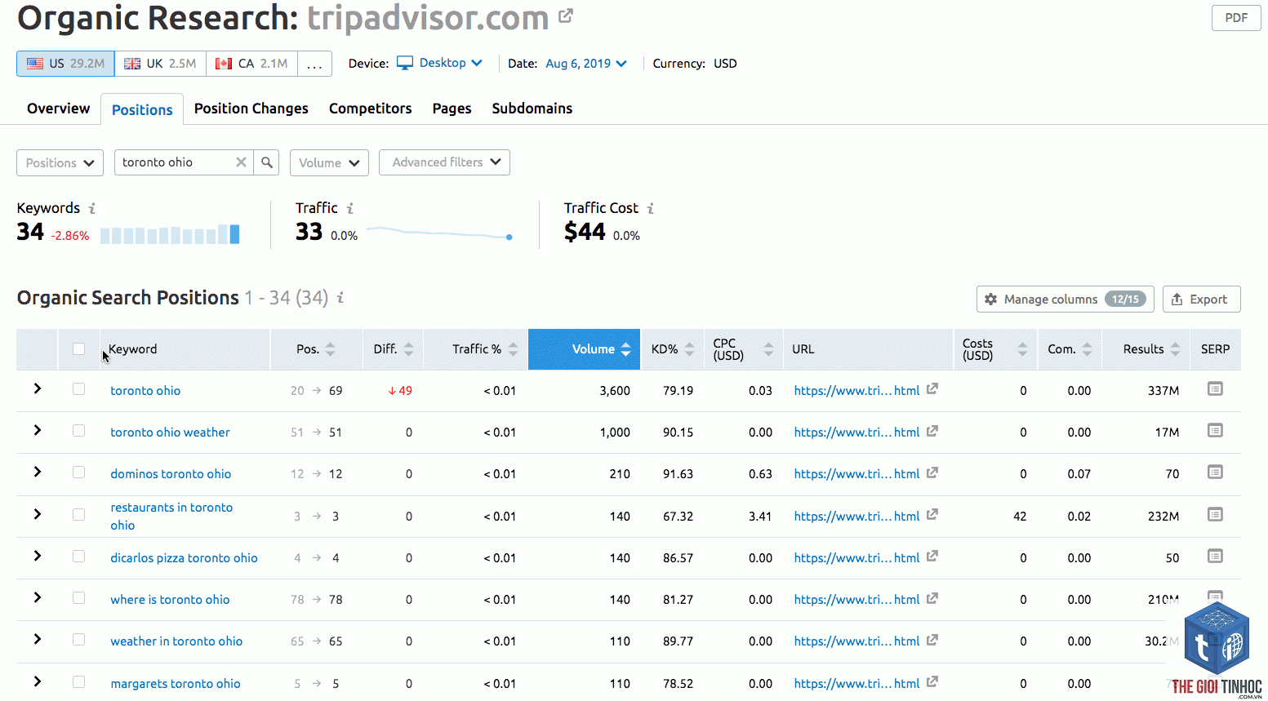The width and height of the screenshot is (1268, 701).
Task: Open the date picker showing Aug 6, 2019
Action: pos(586,64)
